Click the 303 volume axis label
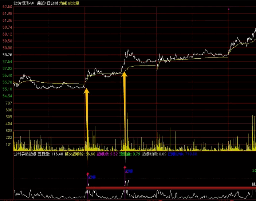The image size is (256, 201). coord(9,130)
